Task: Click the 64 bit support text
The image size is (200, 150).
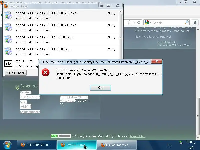Action: point(30,112)
